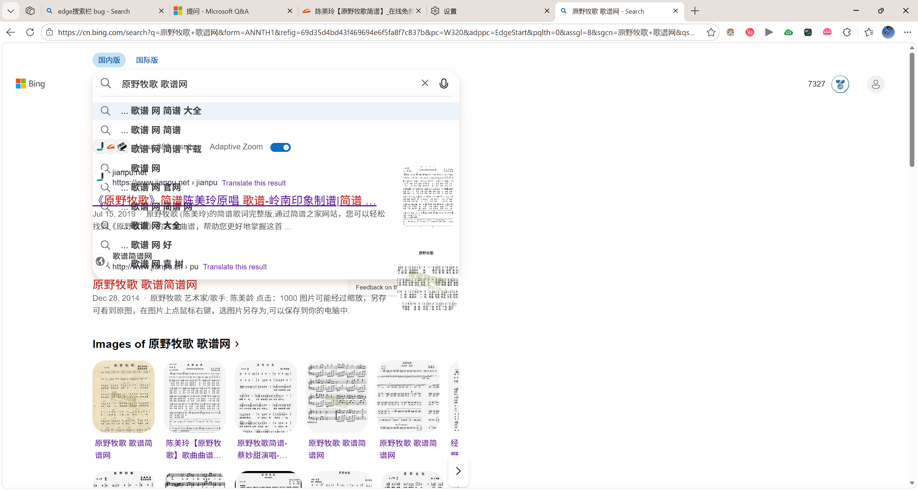Click the 7327 rewards points count
The height and width of the screenshot is (490, 918).
(x=817, y=84)
